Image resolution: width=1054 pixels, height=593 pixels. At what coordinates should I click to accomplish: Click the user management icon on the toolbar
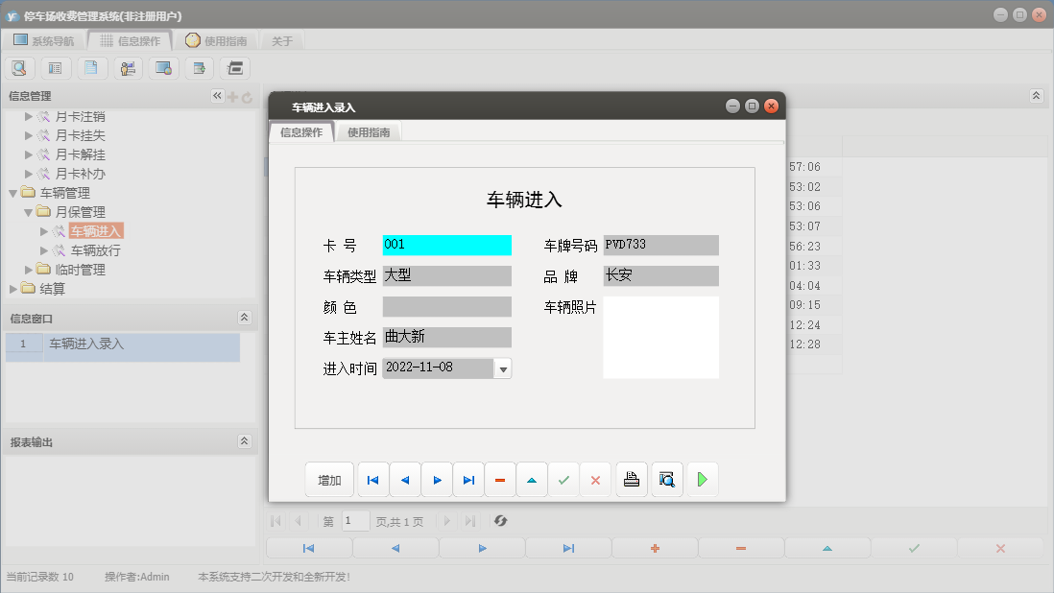click(x=128, y=67)
